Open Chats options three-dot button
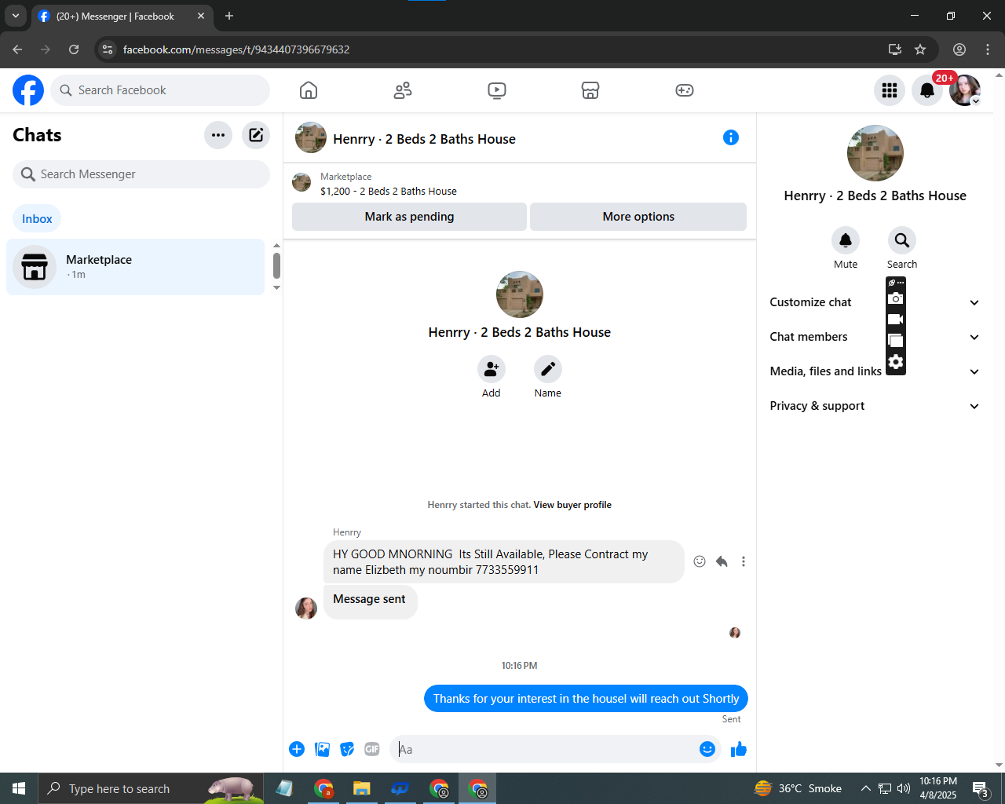This screenshot has height=804, width=1005. pyautogui.click(x=218, y=135)
